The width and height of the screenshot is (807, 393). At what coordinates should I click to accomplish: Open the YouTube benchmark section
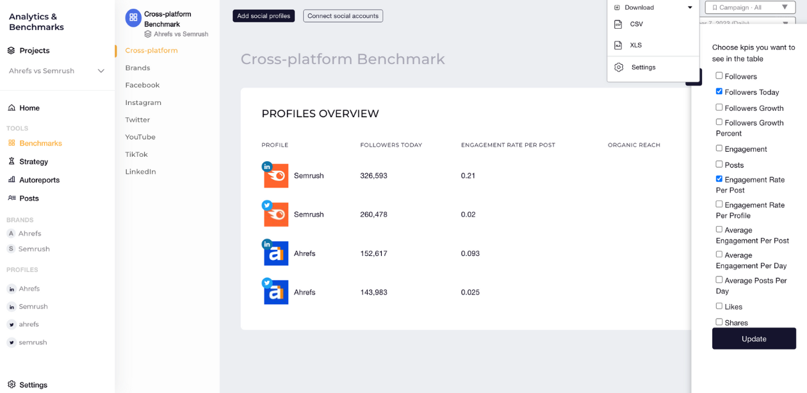click(x=140, y=137)
